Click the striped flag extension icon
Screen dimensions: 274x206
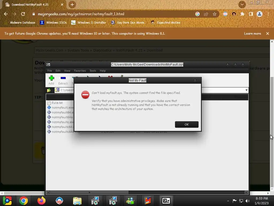(225, 14)
